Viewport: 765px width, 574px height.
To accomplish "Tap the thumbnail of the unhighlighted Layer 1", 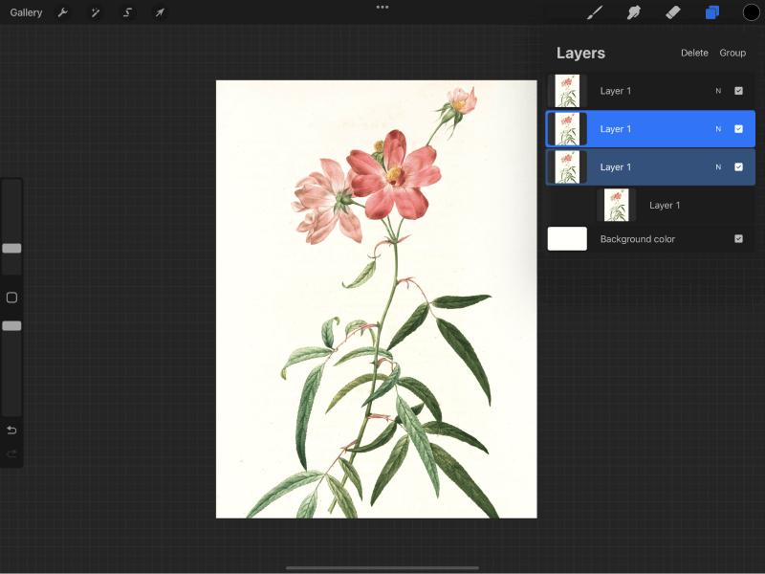I will pyautogui.click(x=567, y=91).
